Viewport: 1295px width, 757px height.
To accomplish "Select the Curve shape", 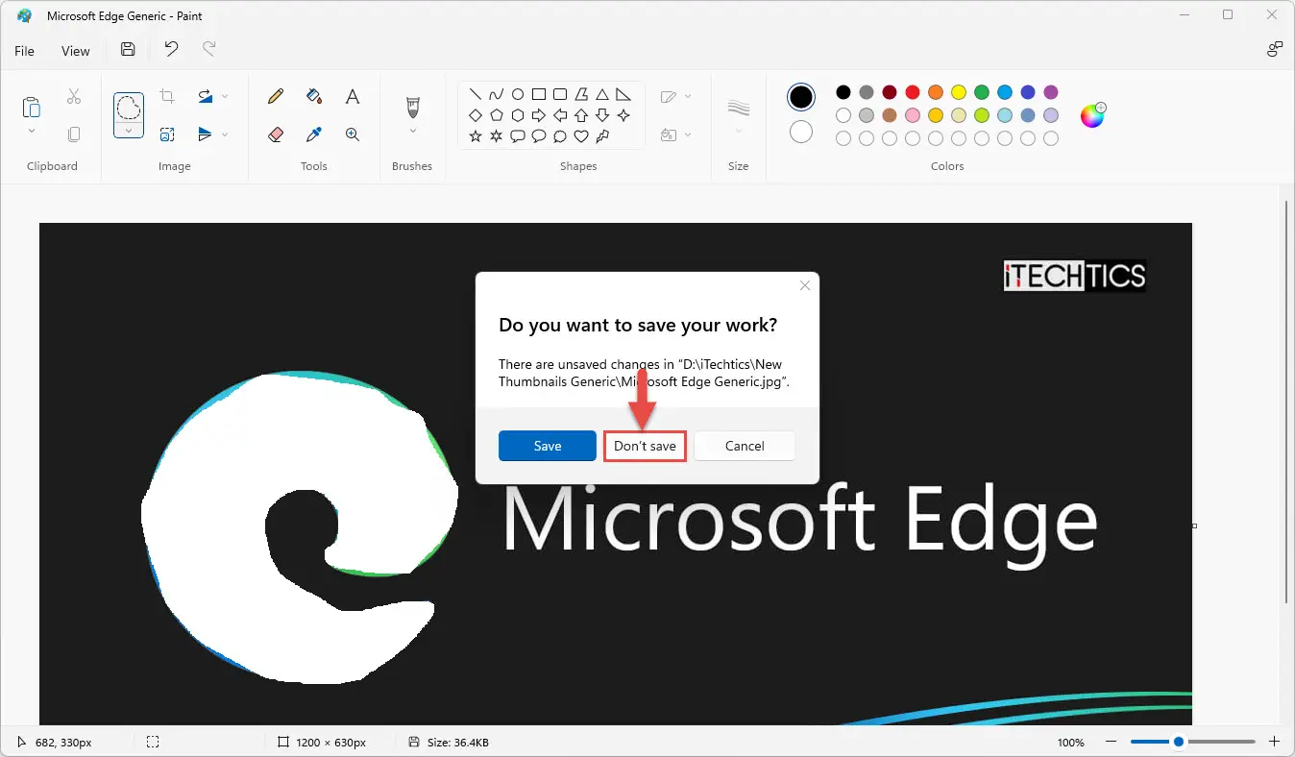I will (497, 94).
